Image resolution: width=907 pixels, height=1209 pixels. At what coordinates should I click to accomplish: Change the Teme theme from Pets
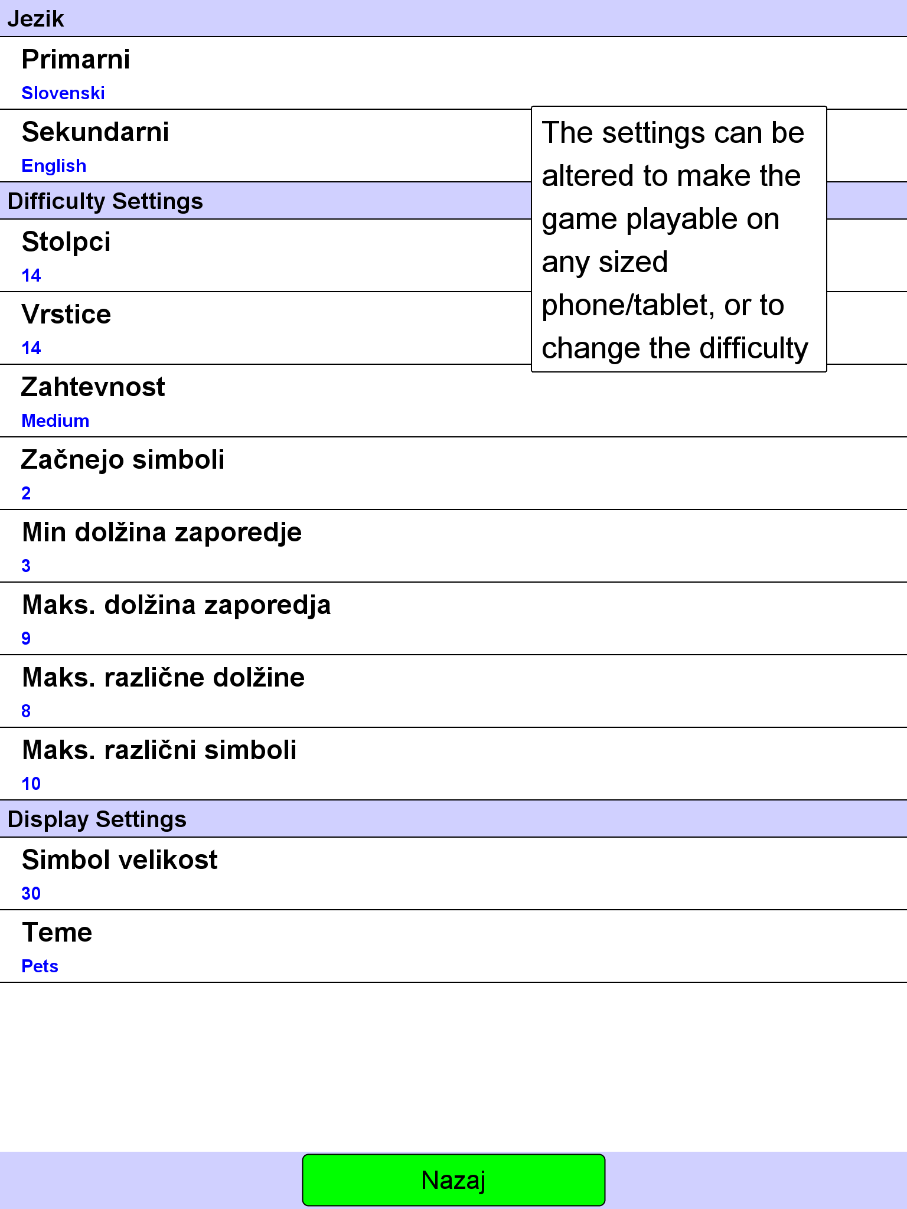click(453, 946)
